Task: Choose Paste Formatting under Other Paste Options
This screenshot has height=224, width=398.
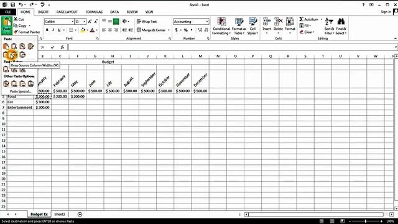Action: (6, 83)
